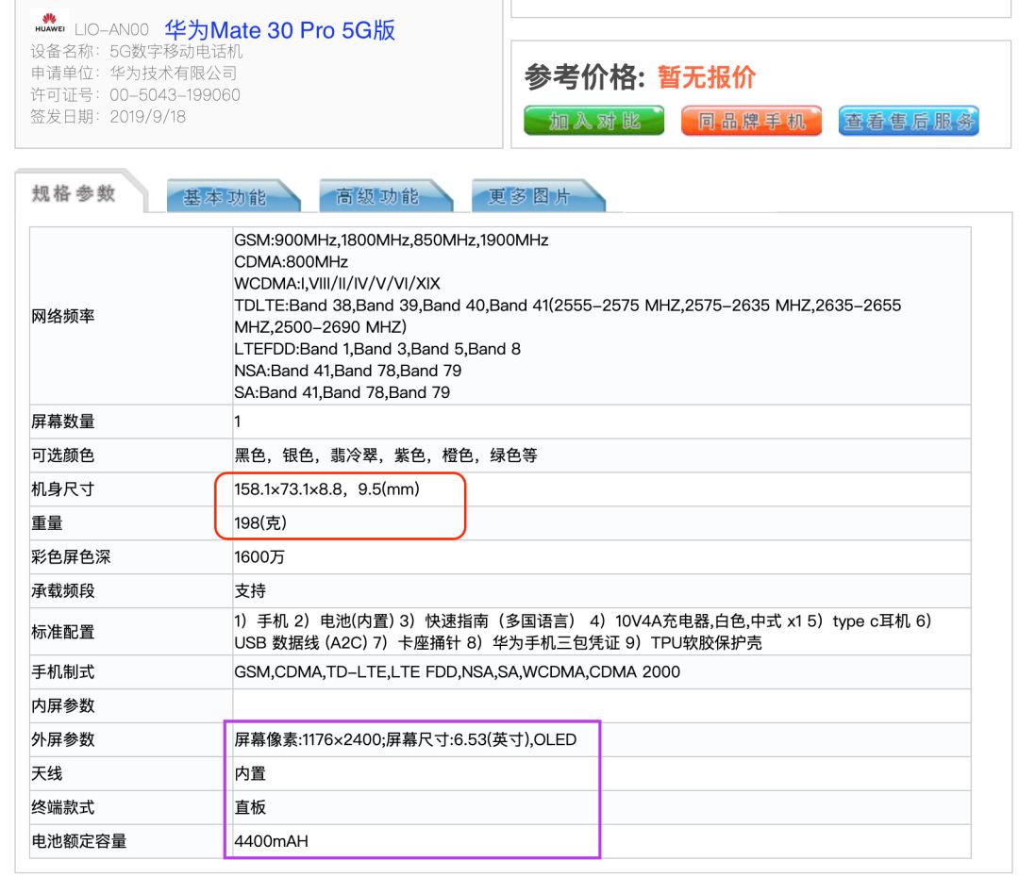The width and height of the screenshot is (1019, 877).
Task: Click the TDLTE:Band 38 line
Action: 567,316
